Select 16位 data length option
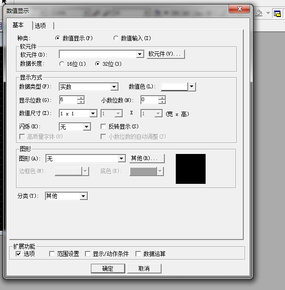Viewport: 285px width, 290px height. (x=62, y=64)
